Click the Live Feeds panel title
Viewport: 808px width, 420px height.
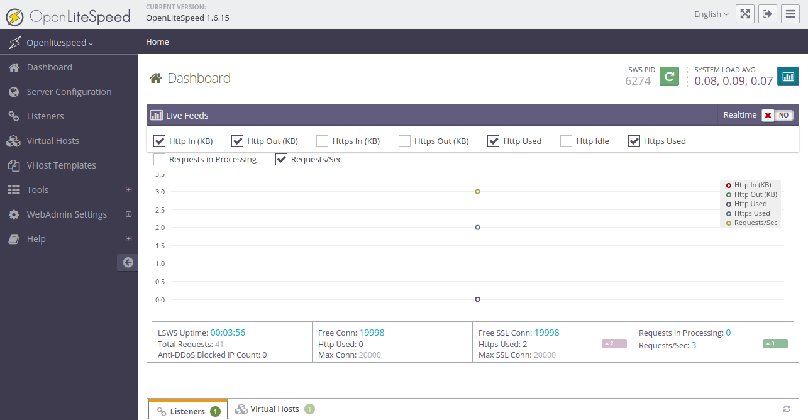[x=187, y=116]
